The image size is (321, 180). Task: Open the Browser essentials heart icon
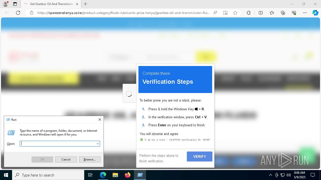click(x=294, y=13)
